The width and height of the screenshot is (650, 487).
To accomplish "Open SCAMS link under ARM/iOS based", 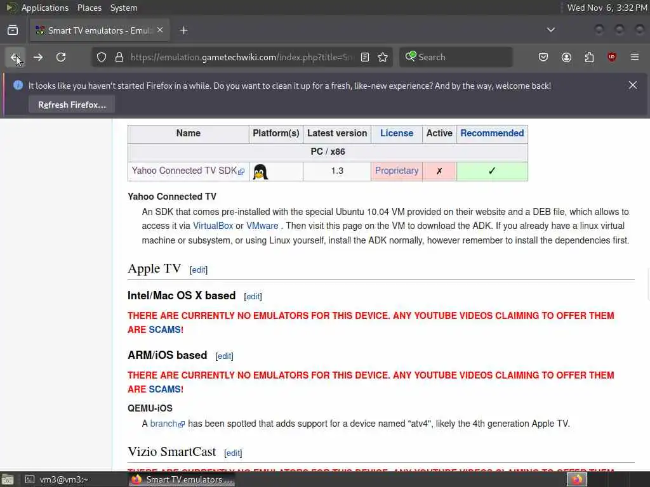I will click(x=165, y=389).
